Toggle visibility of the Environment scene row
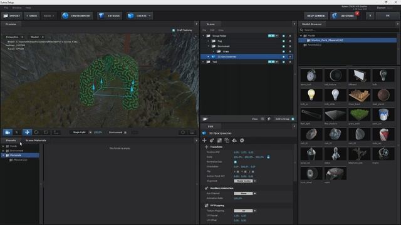Image resolution: width=401 pixels, height=225 pixels. coord(283,46)
